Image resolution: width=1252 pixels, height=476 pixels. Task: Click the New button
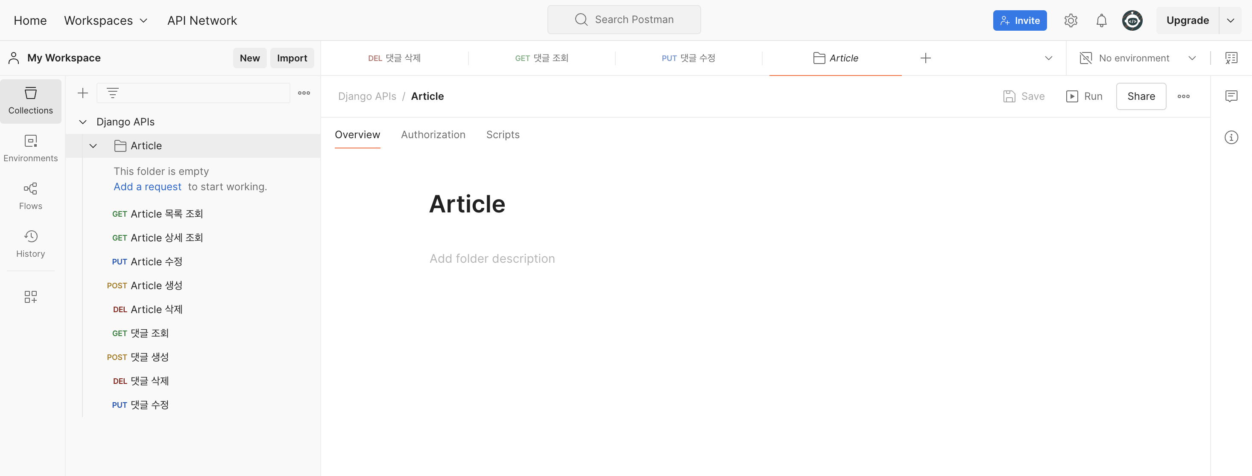250,58
